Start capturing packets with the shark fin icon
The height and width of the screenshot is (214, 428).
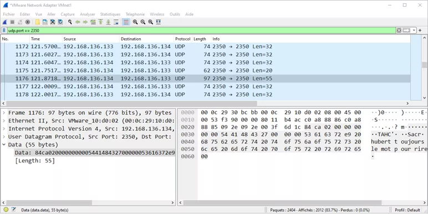[x=4, y=22]
